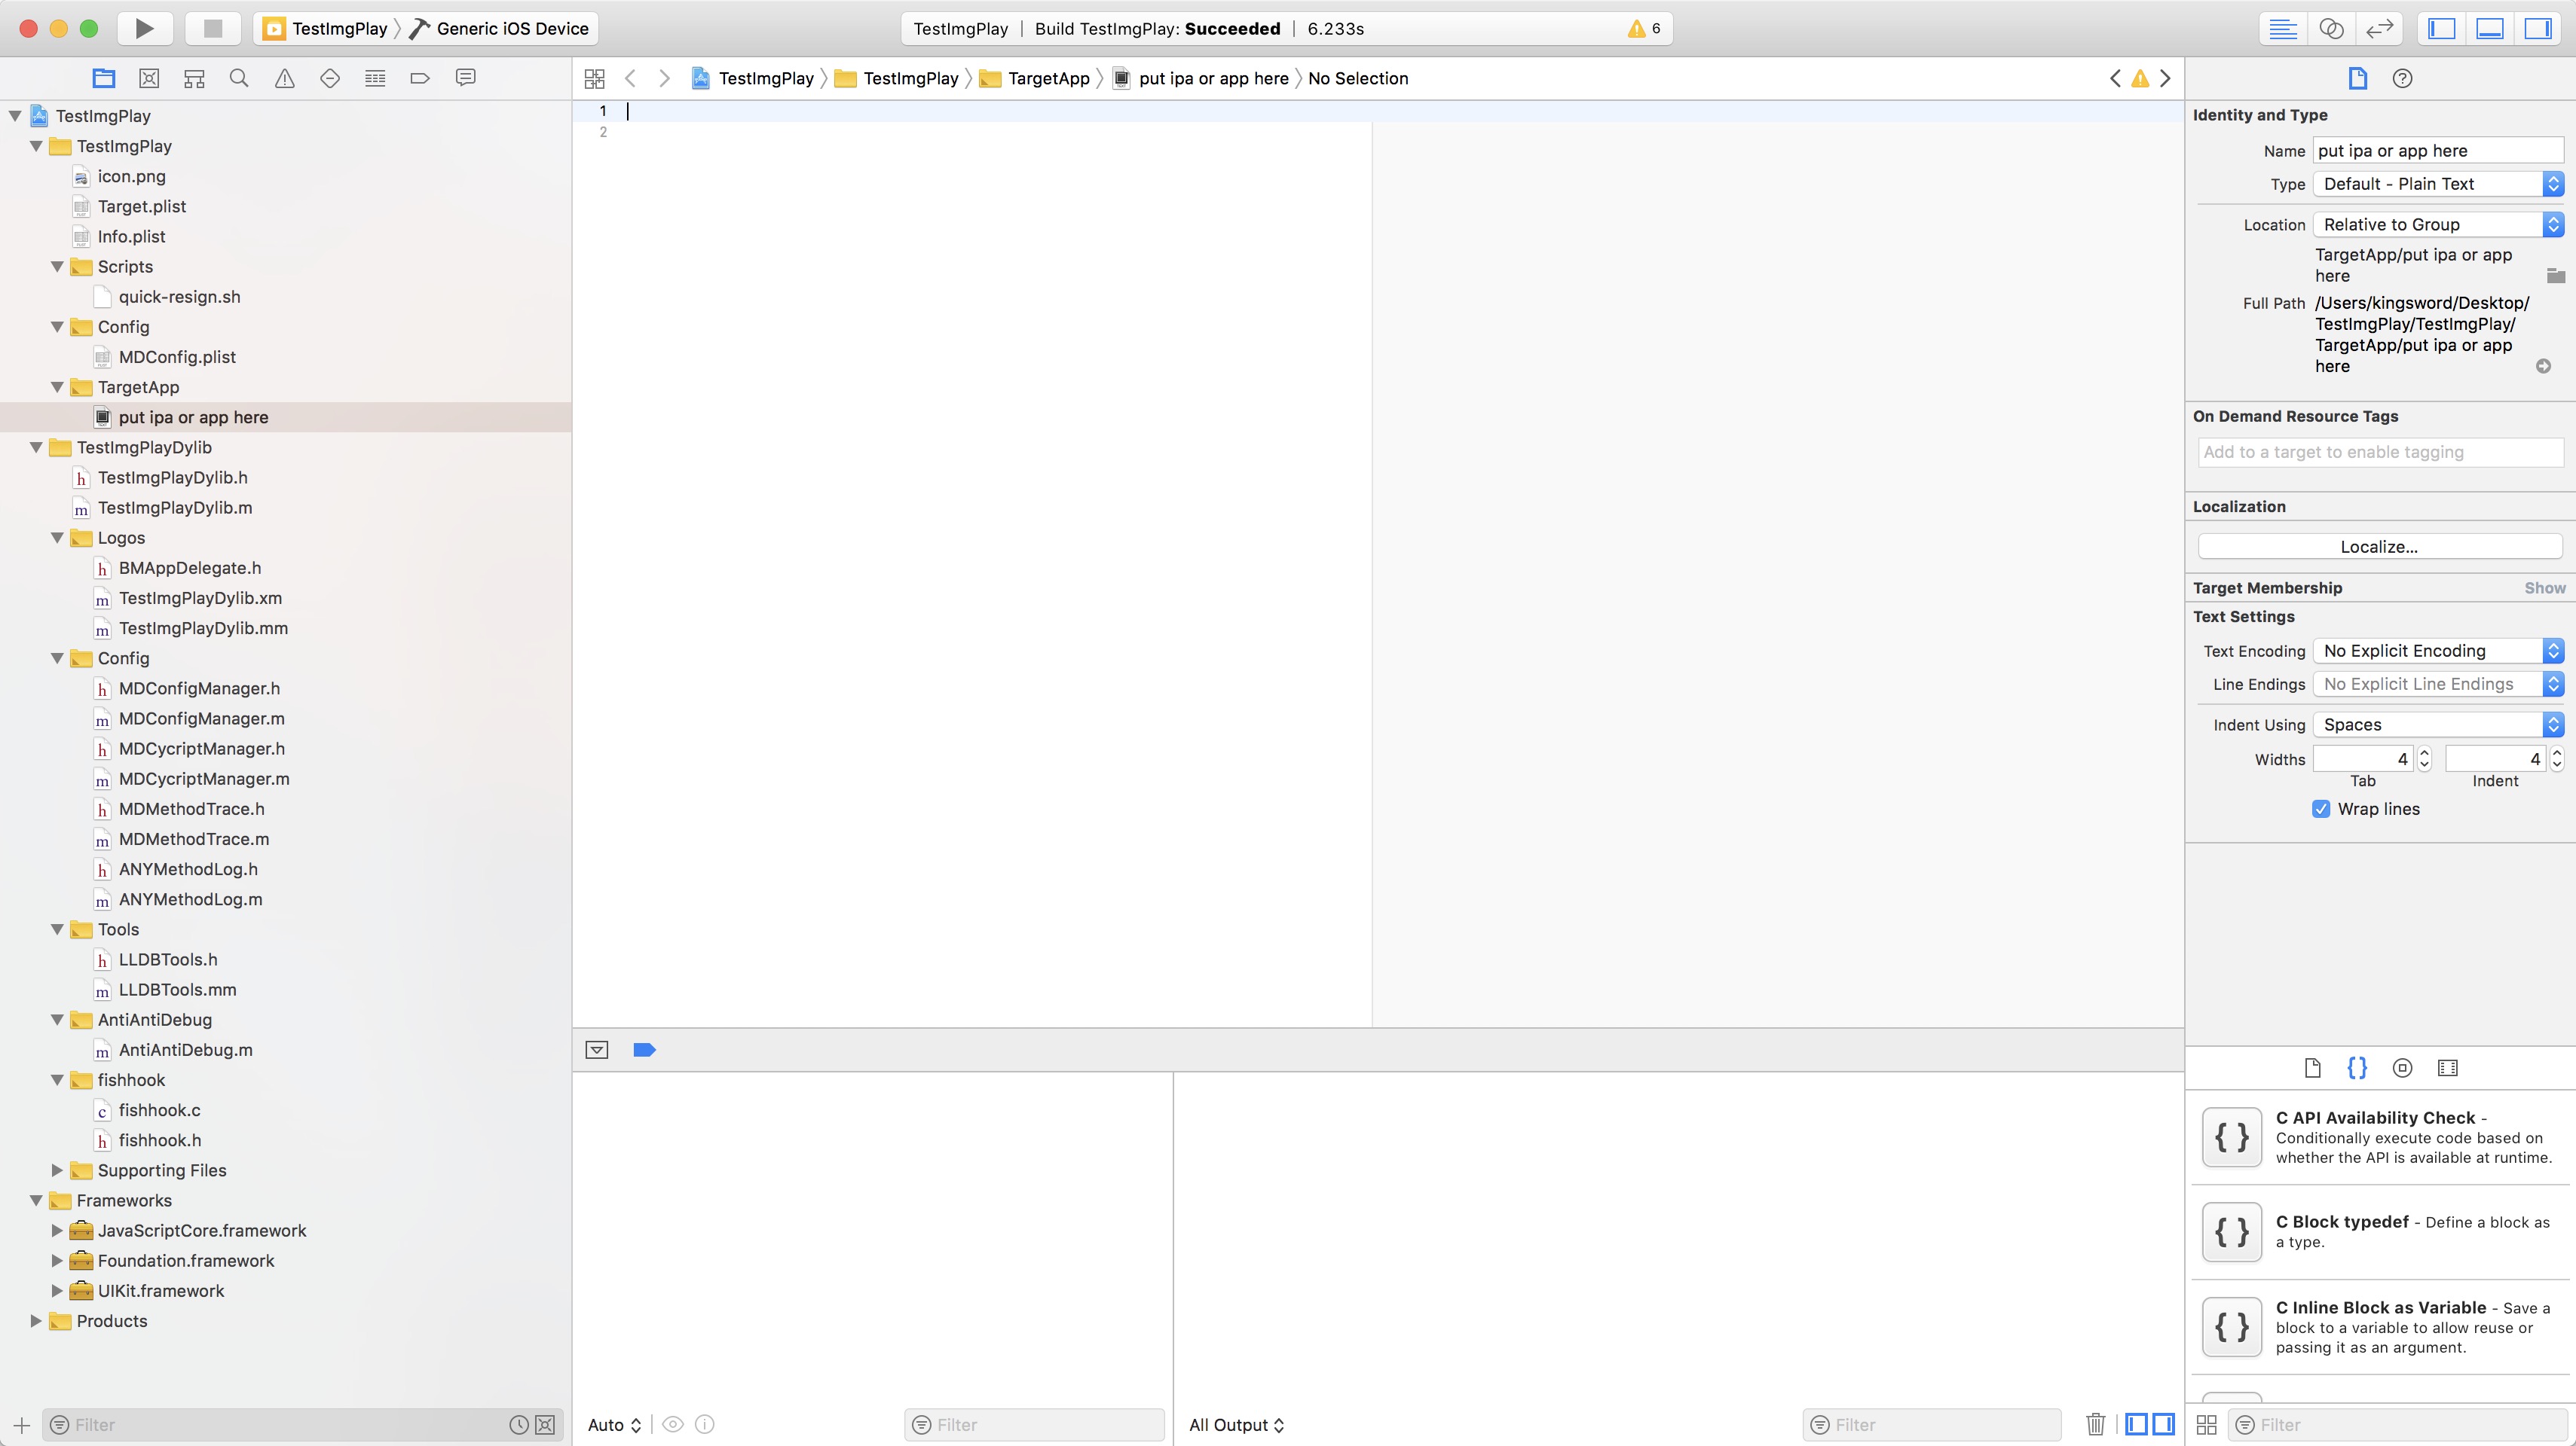
Task: Select AntiAntiDebug.m in the navigator
Action: 185,1049
